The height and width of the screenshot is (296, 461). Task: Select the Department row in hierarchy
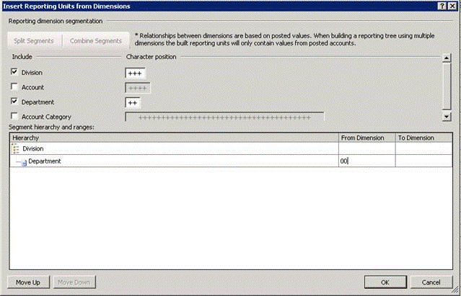(x=231, y=161)
